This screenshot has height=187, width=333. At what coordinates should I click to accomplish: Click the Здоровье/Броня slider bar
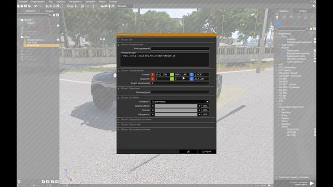[176, 106]
